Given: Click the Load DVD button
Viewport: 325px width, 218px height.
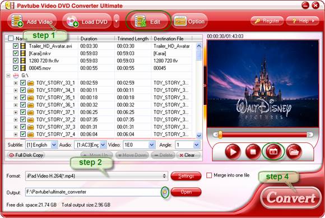Looking at the screenshot, I should point(87,21).
